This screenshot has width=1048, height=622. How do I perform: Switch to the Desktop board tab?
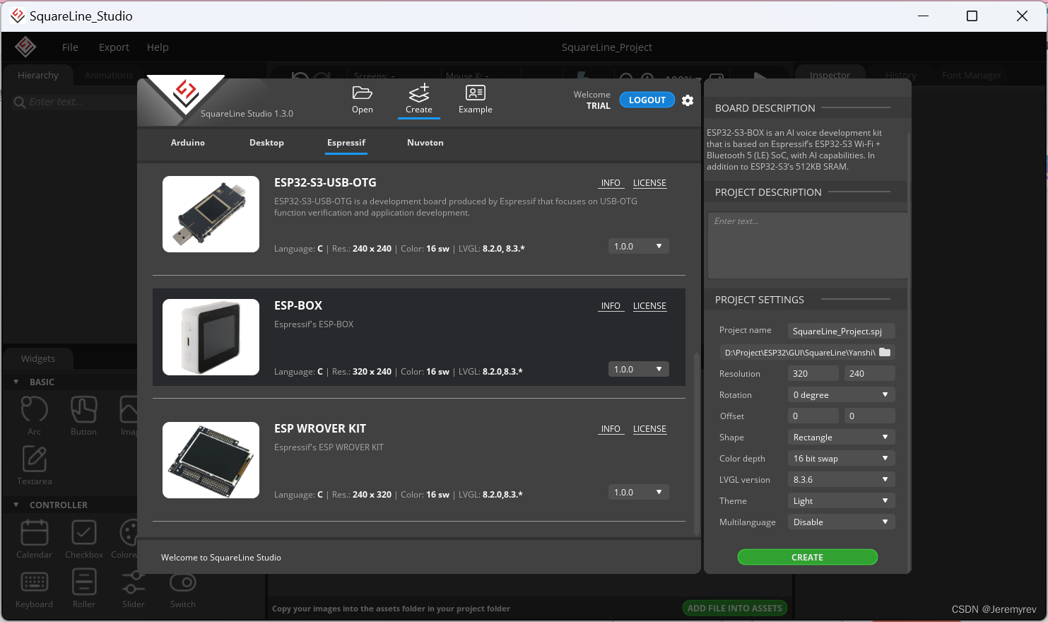point(266,143)
